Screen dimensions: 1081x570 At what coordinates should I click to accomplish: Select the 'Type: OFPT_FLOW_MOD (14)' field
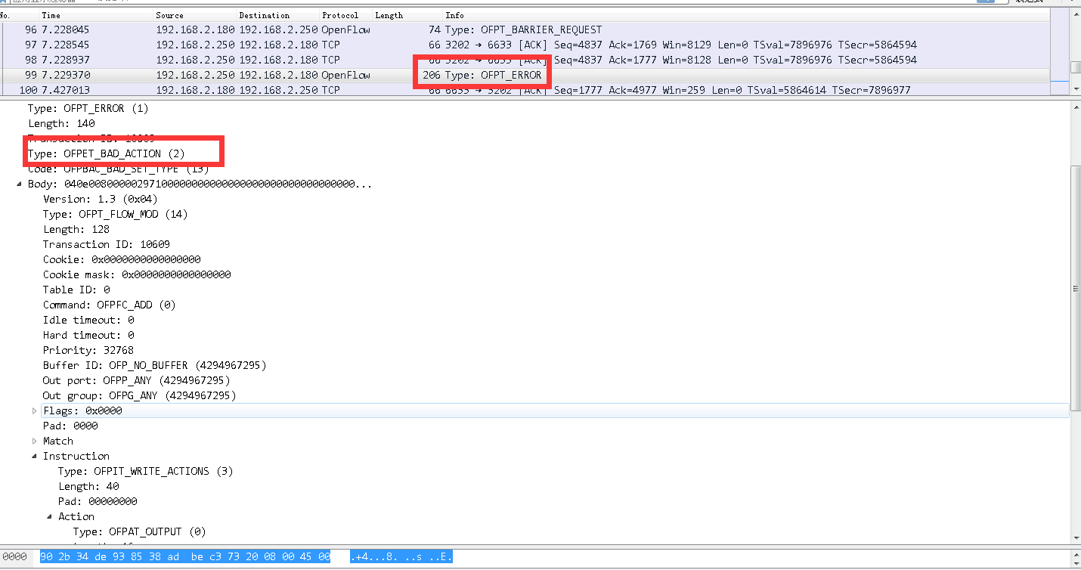[115, 214]
